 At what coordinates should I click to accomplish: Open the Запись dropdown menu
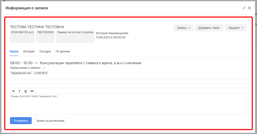point(183,28)
